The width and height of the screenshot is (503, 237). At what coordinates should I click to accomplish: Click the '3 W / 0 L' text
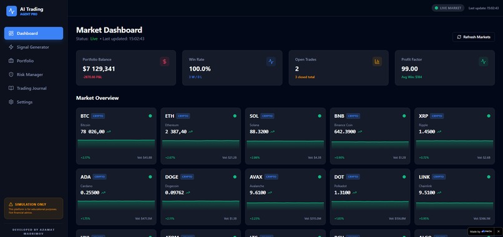click(195, 77)
